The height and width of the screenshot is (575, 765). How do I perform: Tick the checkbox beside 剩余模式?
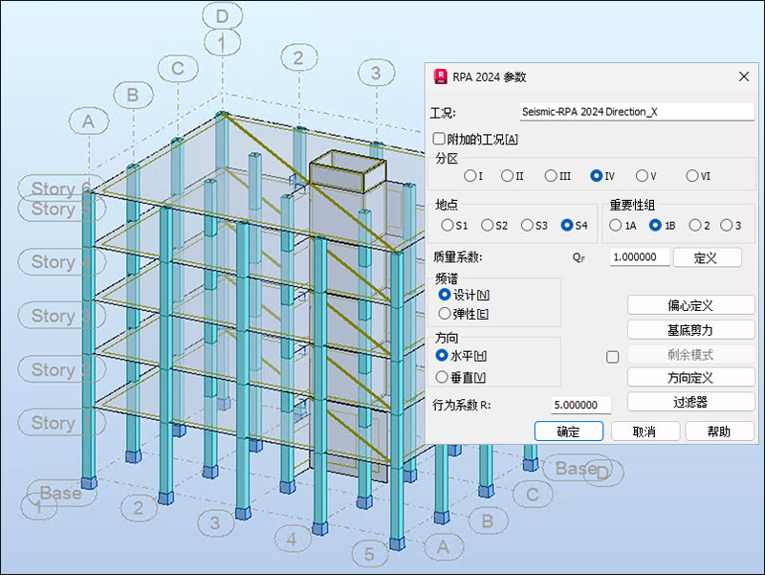(x=613, y=357)
